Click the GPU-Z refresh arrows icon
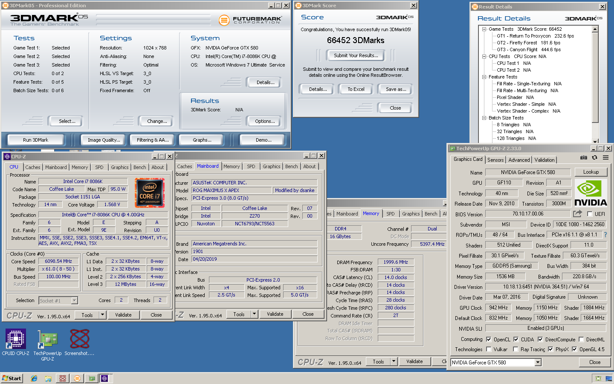The width and height of the screenshot is (614, 384). coord(594,158)
